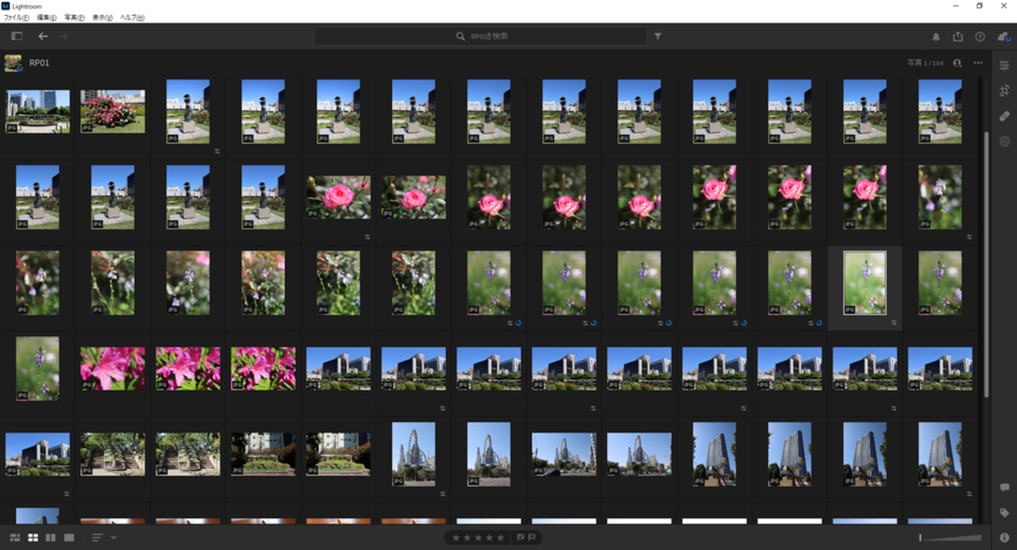Open the Keywords tag panel
1017x550 pixels.
point(1004,512)
